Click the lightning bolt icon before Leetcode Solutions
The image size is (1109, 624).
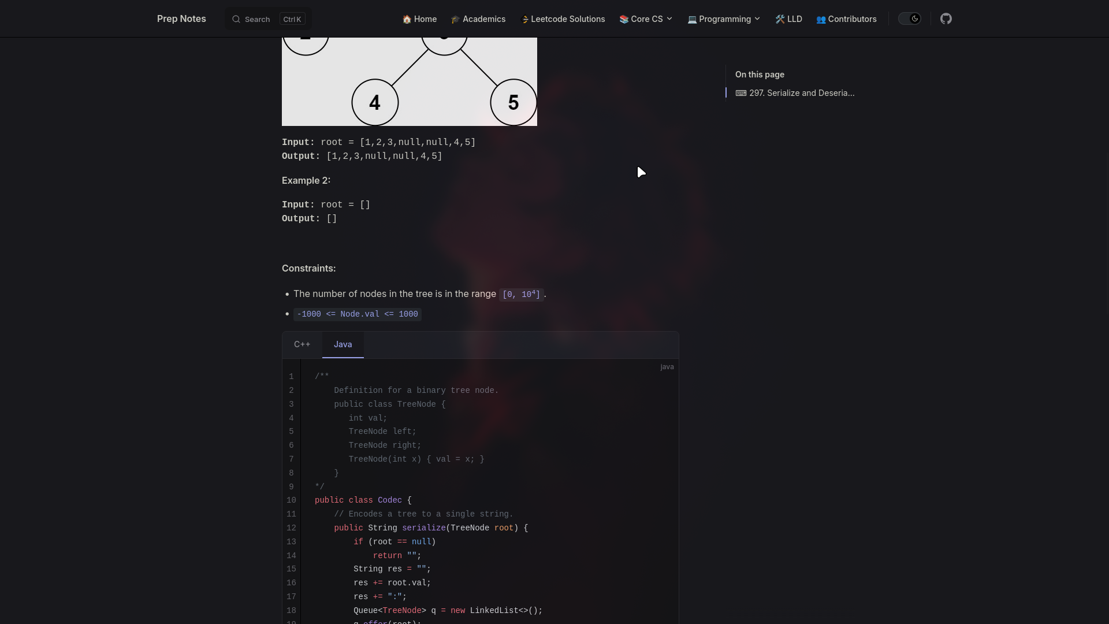[x=524, y=19]
